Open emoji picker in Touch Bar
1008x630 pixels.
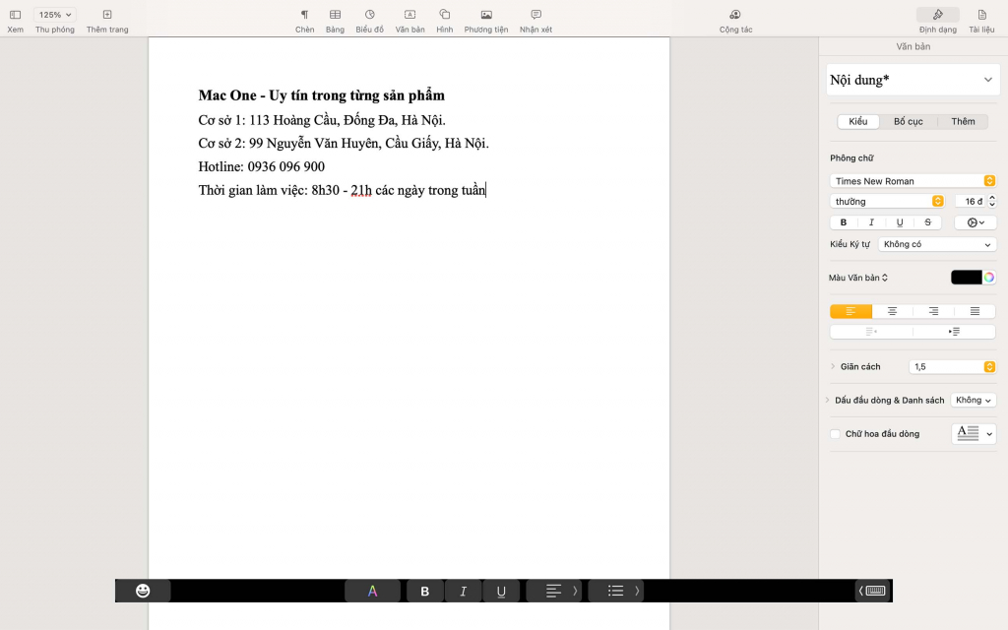click(x=143, y=591)
